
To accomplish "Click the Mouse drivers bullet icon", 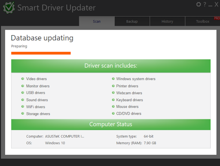I will coord(113,106).
